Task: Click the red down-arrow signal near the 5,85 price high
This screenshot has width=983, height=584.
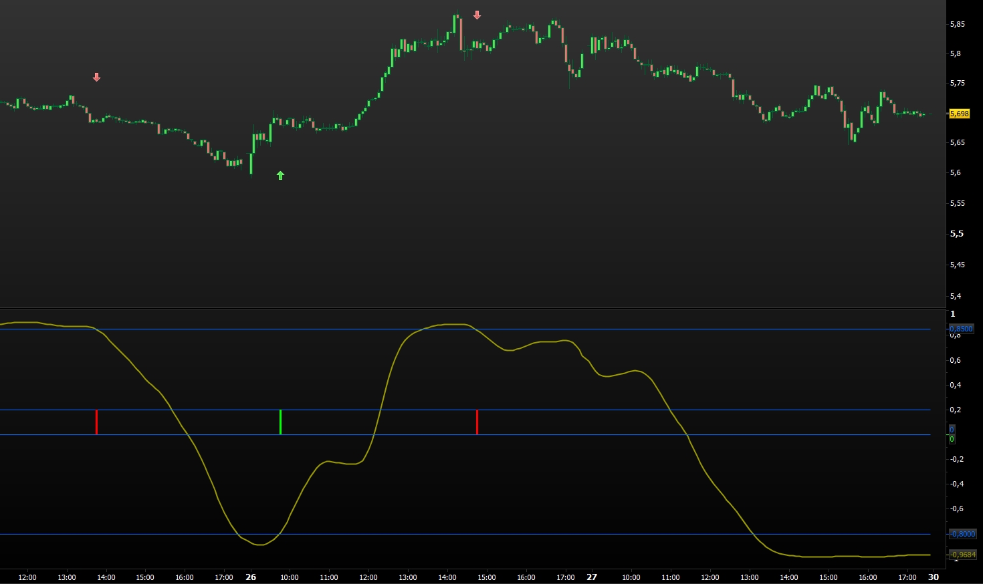Action: (x=477, y=15)
